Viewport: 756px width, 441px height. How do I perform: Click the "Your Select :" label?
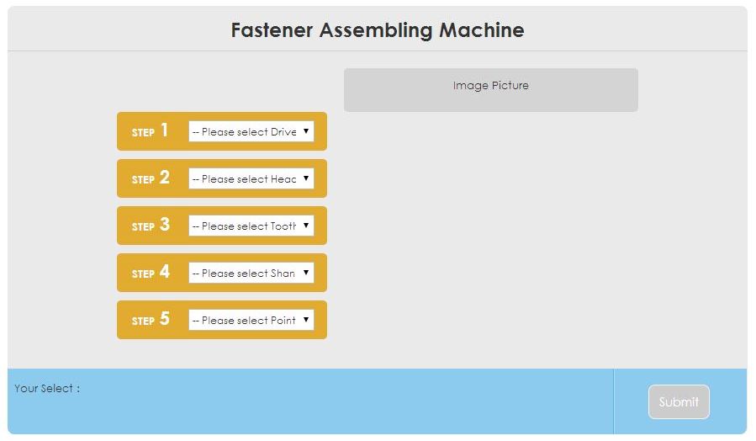coord(47,389)
